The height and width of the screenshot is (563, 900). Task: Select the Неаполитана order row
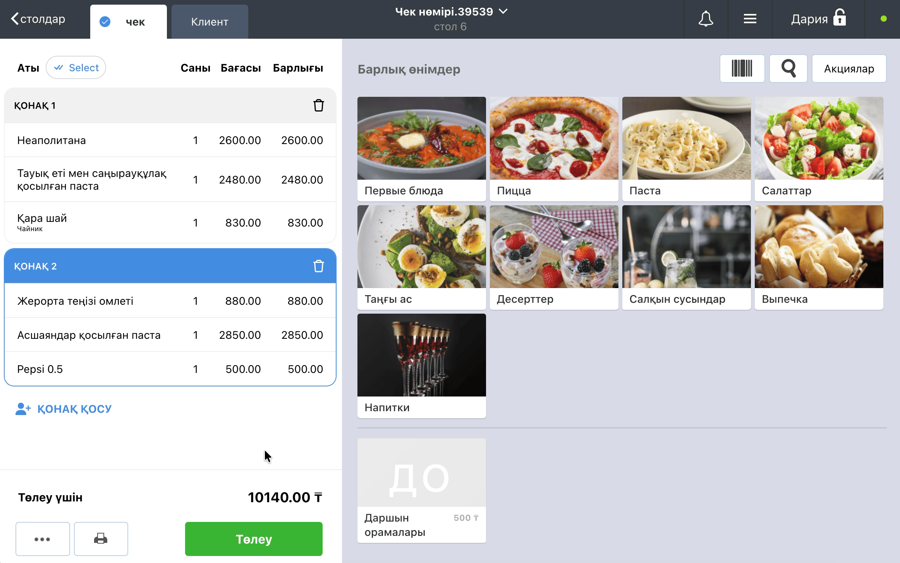[170, 140]
